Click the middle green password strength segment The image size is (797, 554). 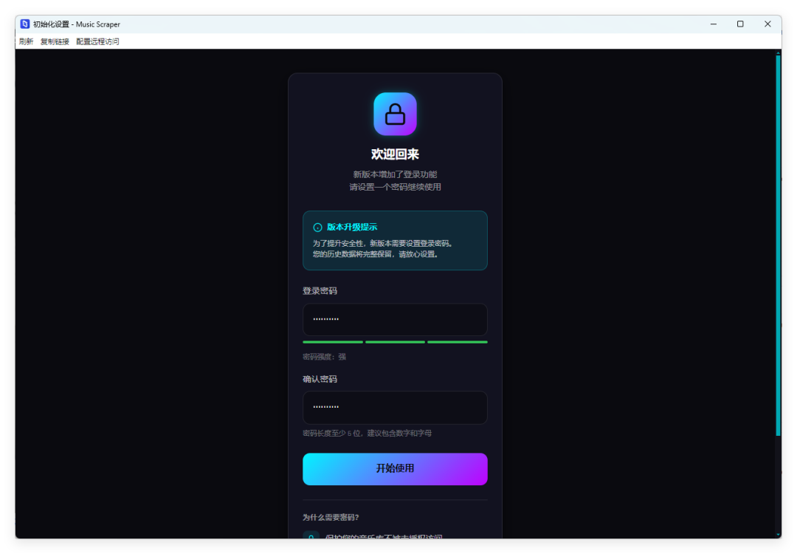coord(395,342)
